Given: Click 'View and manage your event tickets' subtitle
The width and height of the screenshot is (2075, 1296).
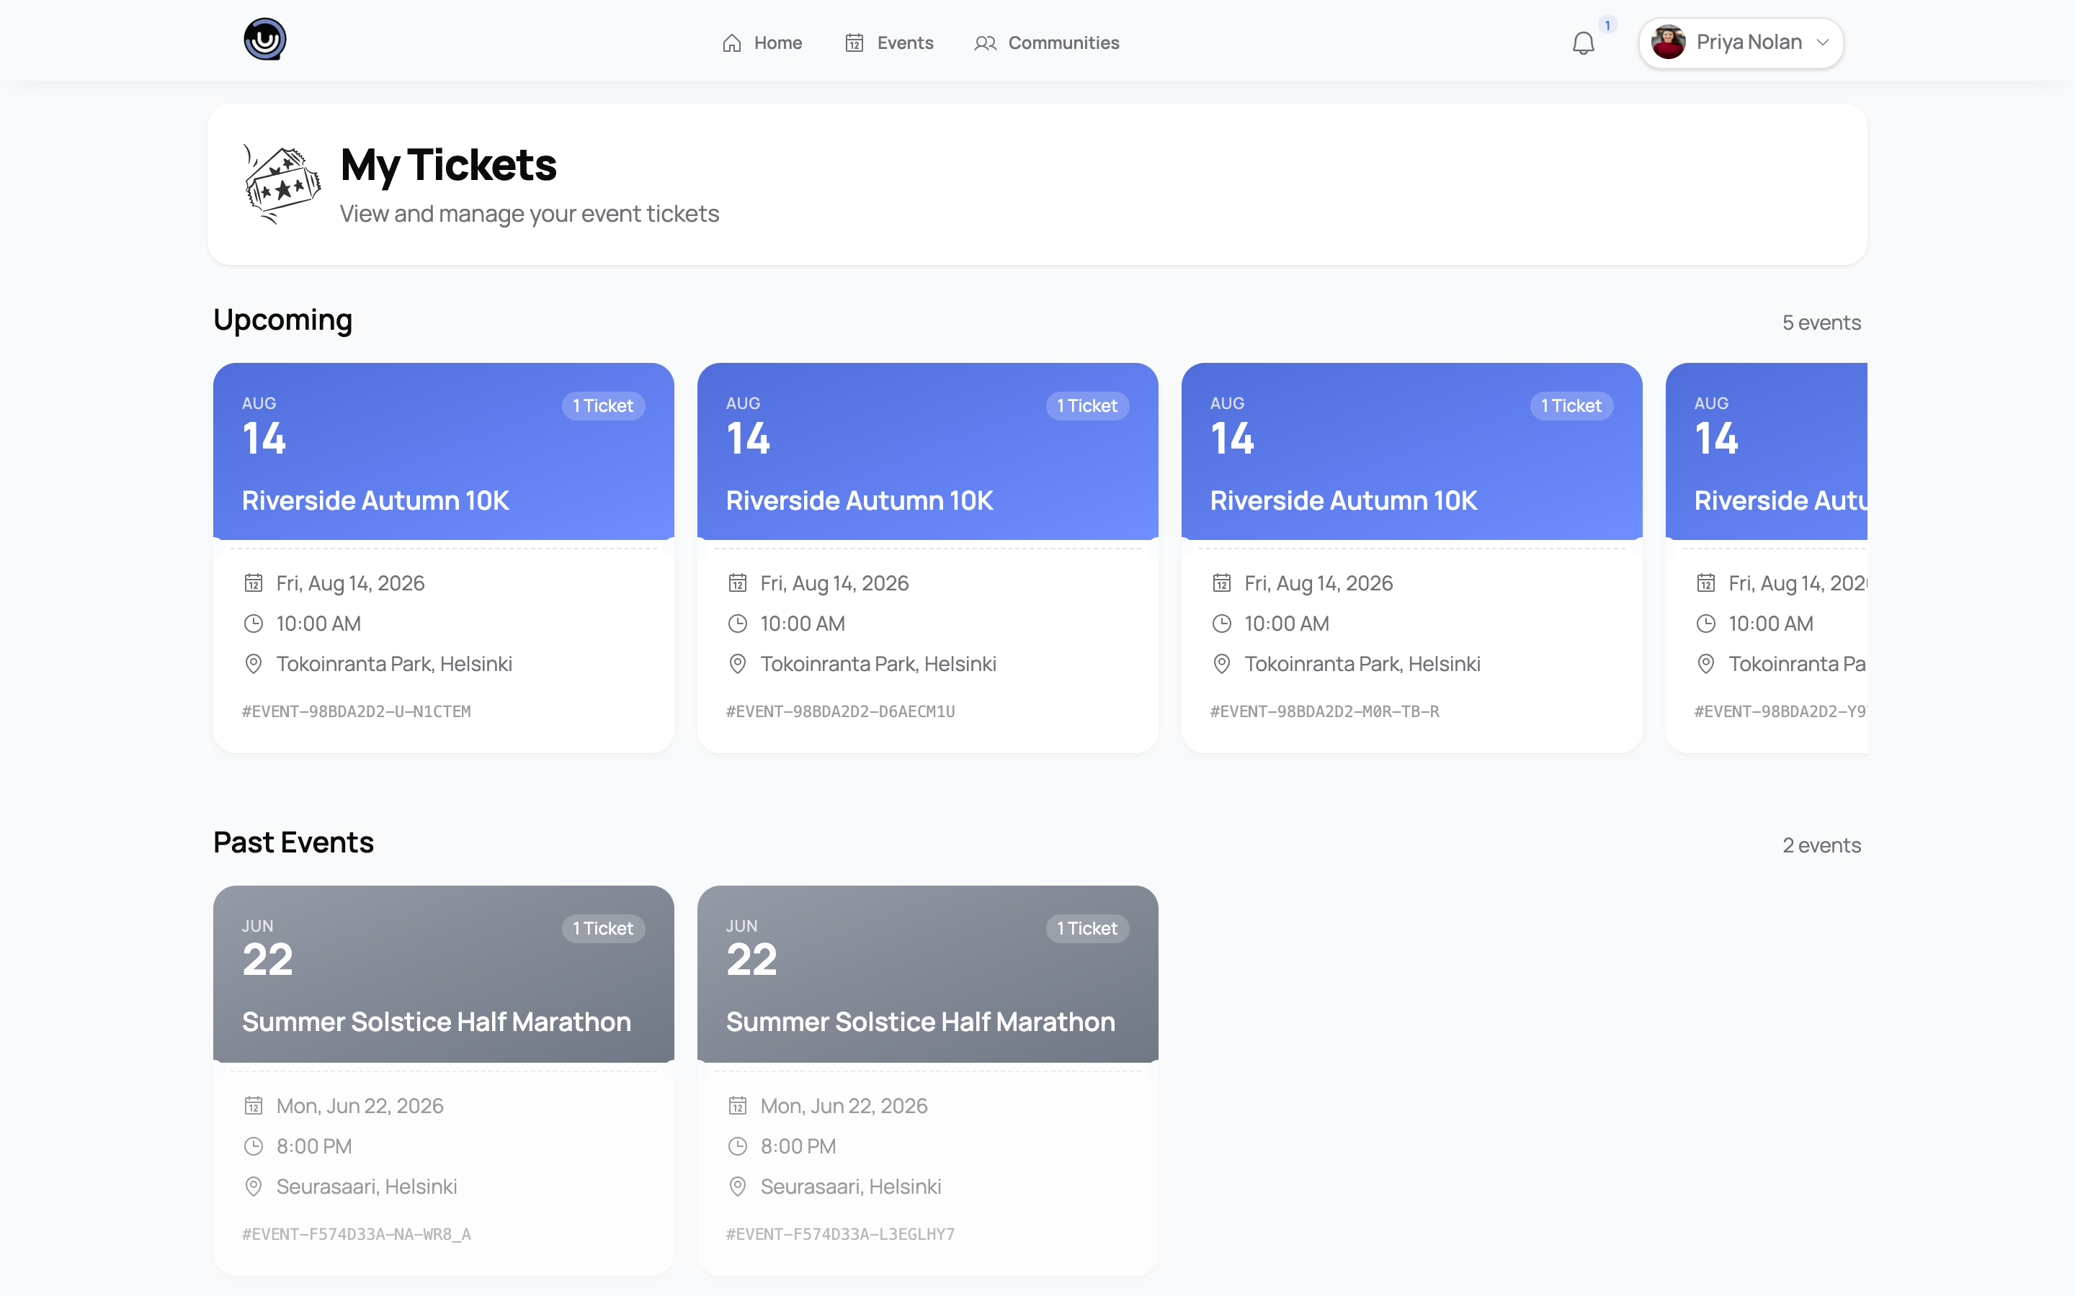Looking at the screenshot, I should [x=529, y=213].
